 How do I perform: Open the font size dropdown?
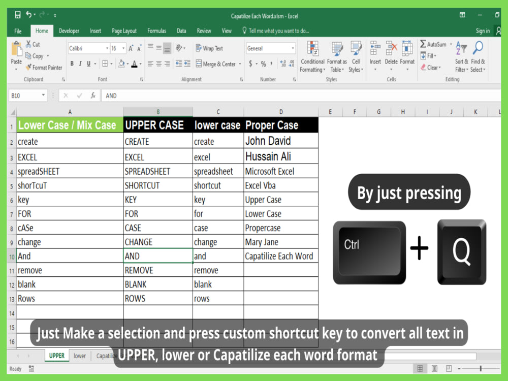[x=122, y=48]
